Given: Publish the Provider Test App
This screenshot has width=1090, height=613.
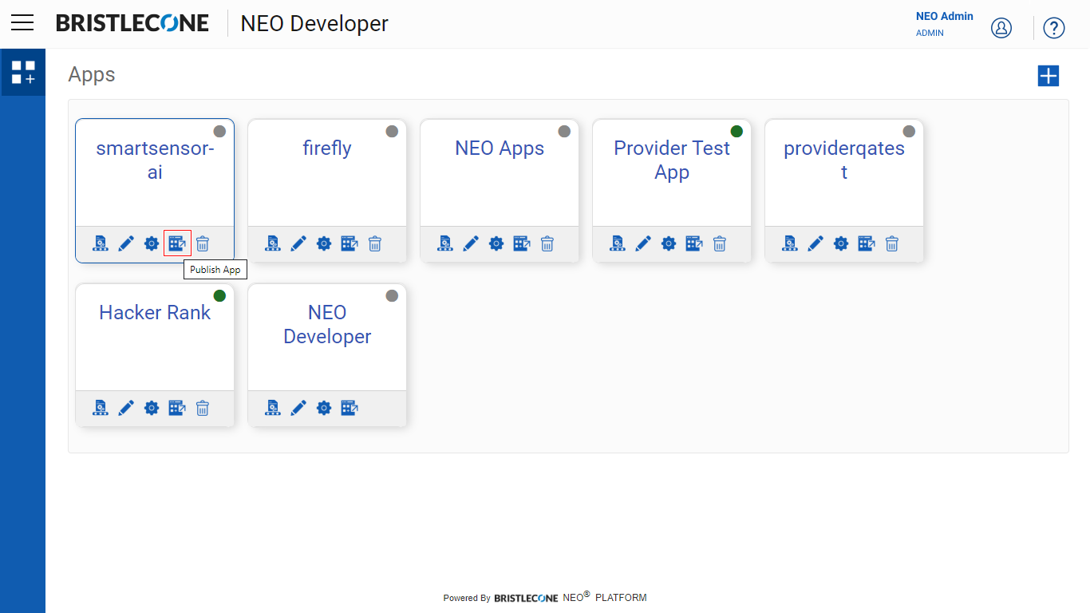Looking at the screenshot, I should pos(694,243).
